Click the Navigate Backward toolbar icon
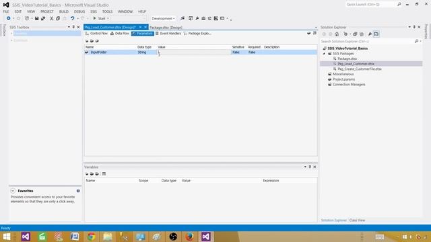Viewport: 431px width, 242px height. point(9,18)
